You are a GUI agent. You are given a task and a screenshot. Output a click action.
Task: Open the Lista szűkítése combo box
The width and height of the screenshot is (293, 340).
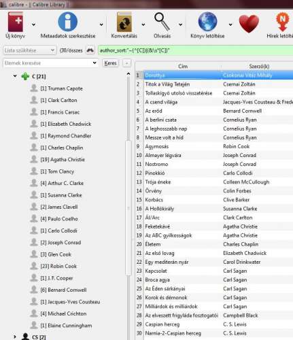[x=29, y=50]
